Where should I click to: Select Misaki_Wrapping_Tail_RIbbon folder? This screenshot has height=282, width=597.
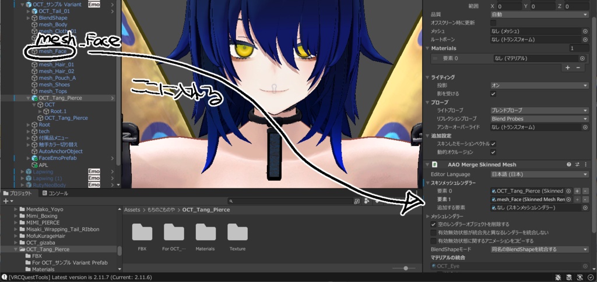coord(62,229)
